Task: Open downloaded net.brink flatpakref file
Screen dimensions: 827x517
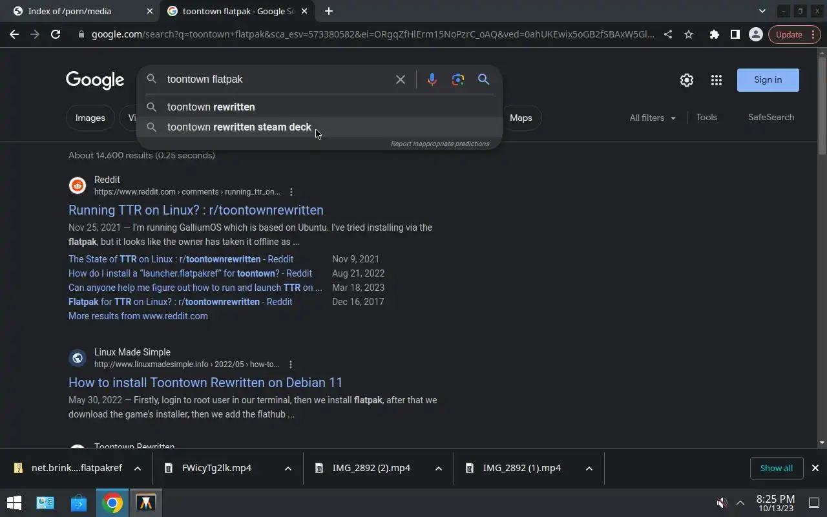Action: tap(68, 468)
